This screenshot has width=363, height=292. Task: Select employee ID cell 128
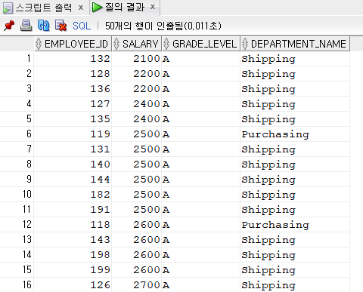pos(73,74)
